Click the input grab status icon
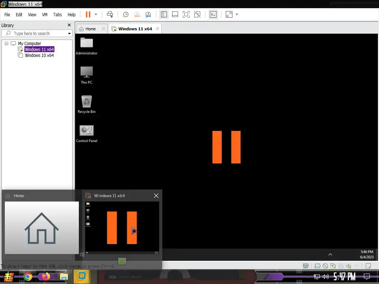This screenshot has height=284, width=379. pyautogui.click(x=306, y=266)
